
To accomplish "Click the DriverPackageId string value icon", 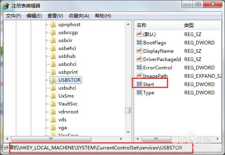I will [139, 59].
